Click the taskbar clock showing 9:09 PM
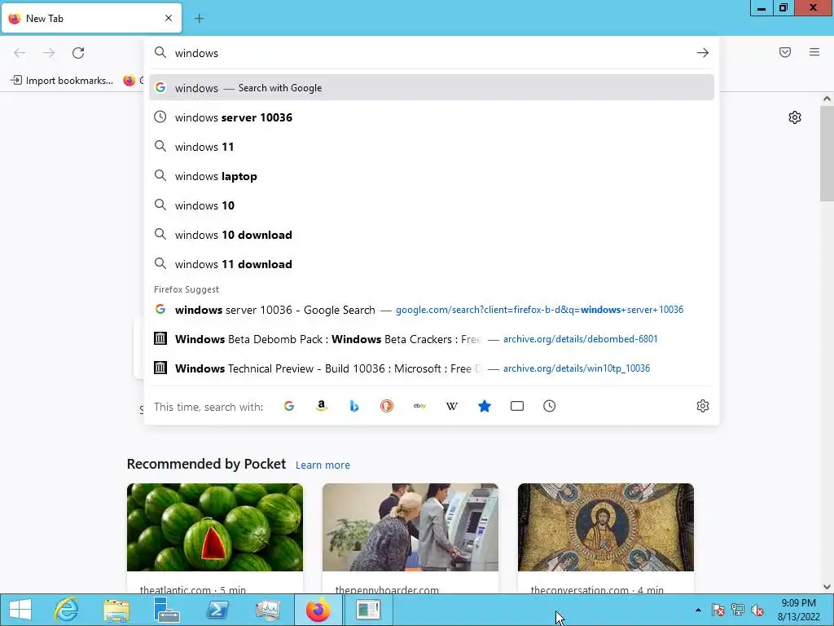This screenshot has height=626, width=834. (798, 610)
